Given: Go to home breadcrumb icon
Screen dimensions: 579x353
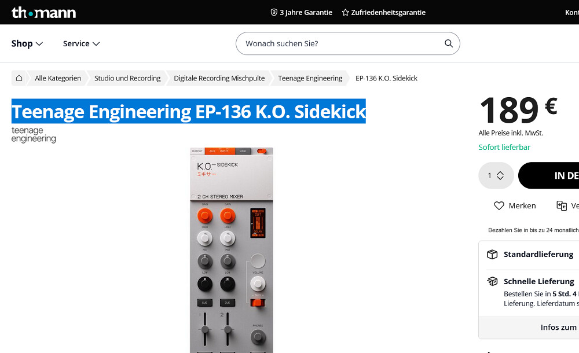Looking at the screenshot, I should 19,78.
